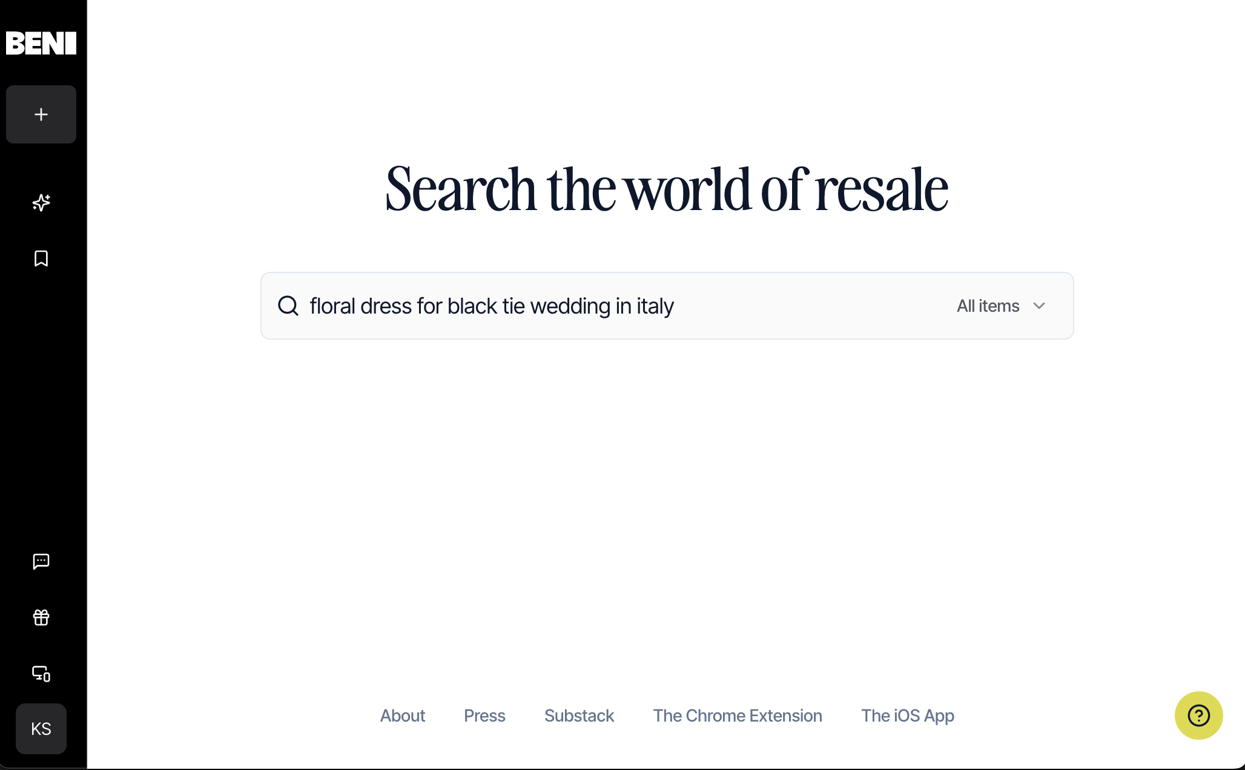Click the gift rewards icon

[41, 617]
